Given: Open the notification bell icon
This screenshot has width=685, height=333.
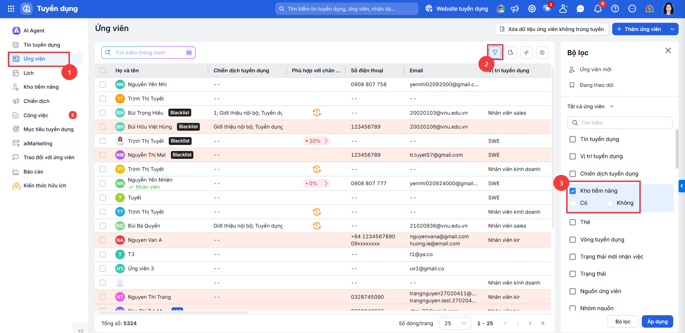Looking at the screenshot, I should pyautogui.click(x=598, y=9).
